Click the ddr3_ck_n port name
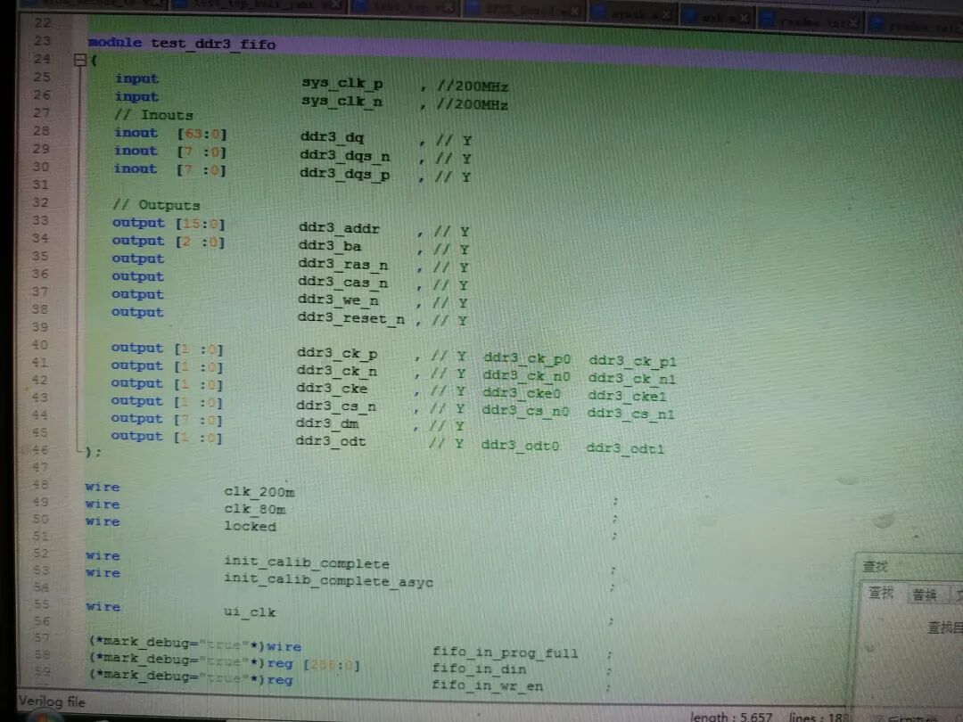This screenshot has height=722, width=963. point(336,371)
